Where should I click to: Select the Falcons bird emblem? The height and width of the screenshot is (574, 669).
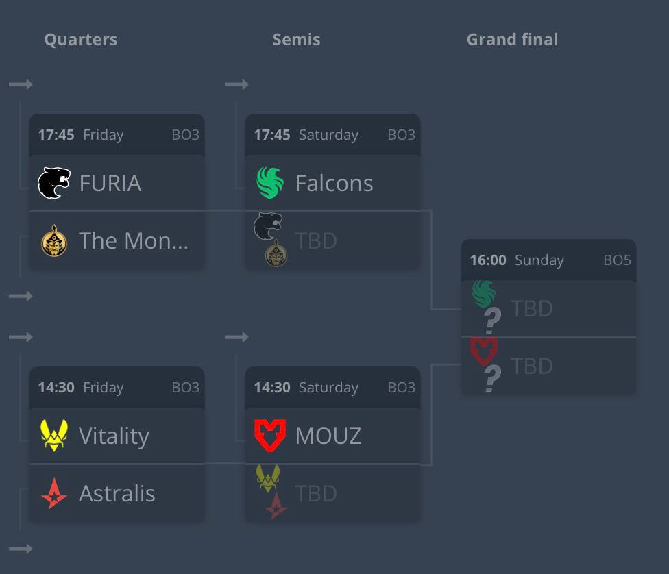click(270, 183)
